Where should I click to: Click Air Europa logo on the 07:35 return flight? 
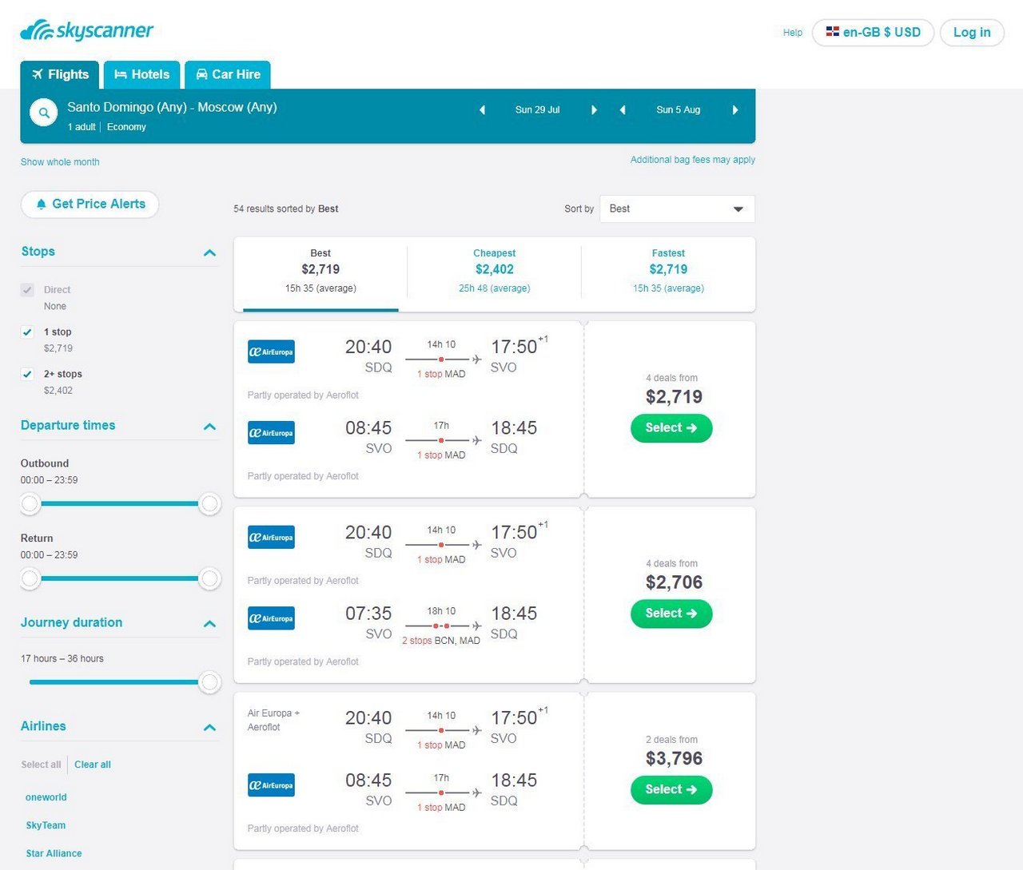271,618
